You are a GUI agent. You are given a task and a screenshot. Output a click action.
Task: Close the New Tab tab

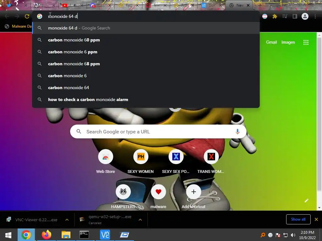[248, 5]
